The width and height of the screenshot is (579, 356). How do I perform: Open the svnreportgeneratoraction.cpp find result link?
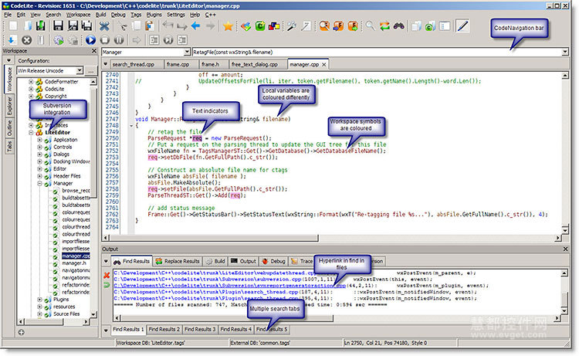[x=230, y=286]
